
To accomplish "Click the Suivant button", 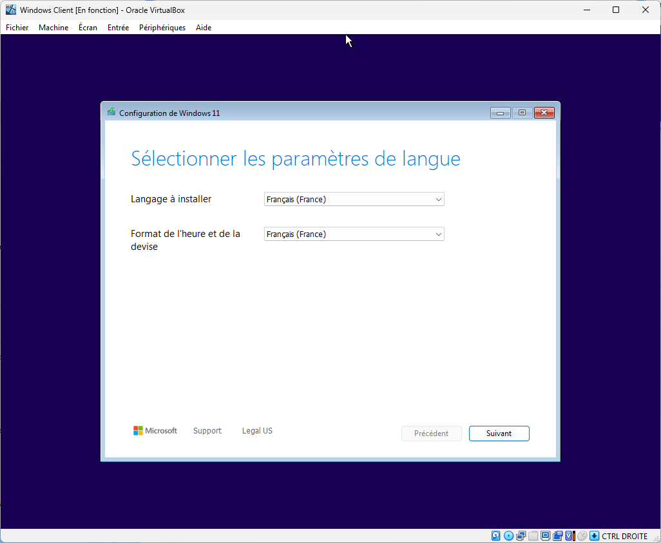I will 499,433.
